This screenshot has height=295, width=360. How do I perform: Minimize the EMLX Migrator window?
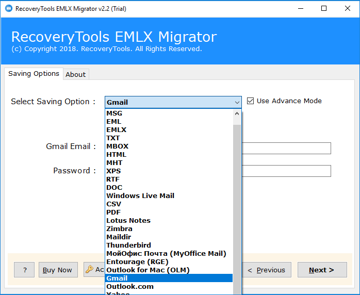(301, 8)
